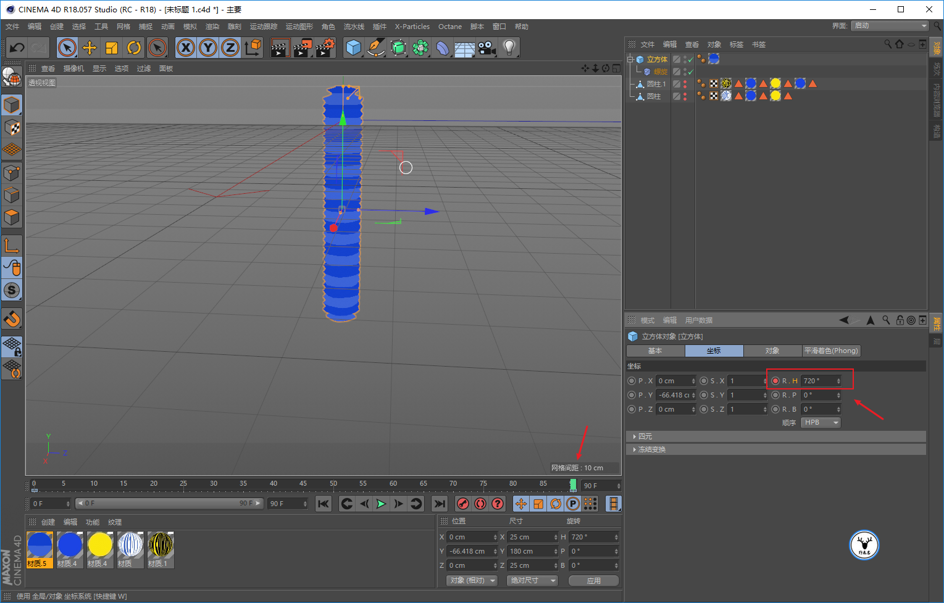
Task: Activate the Rotate tool
Action: click(x=134, y=48)
